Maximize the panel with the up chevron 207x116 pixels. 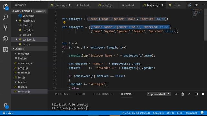coord(190,94)
